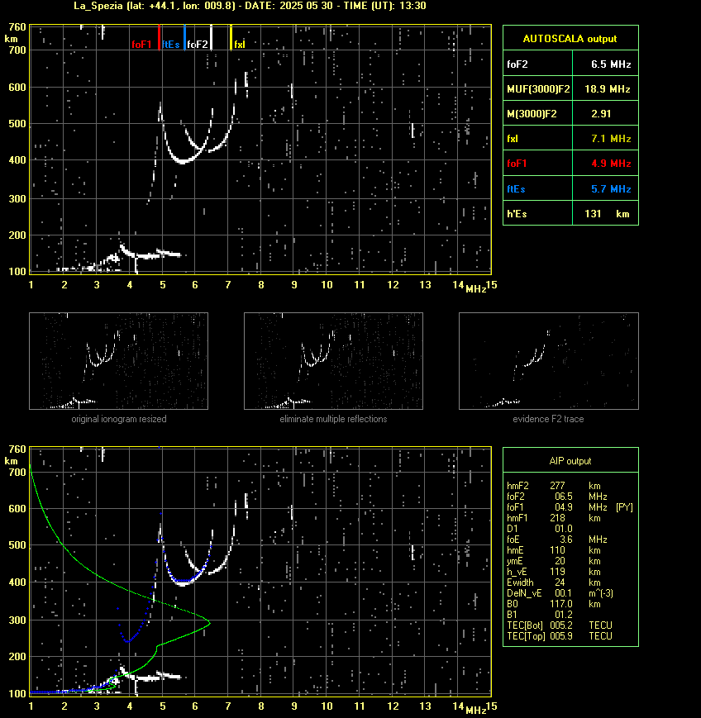Select the h_vE 119 km row

554,572
